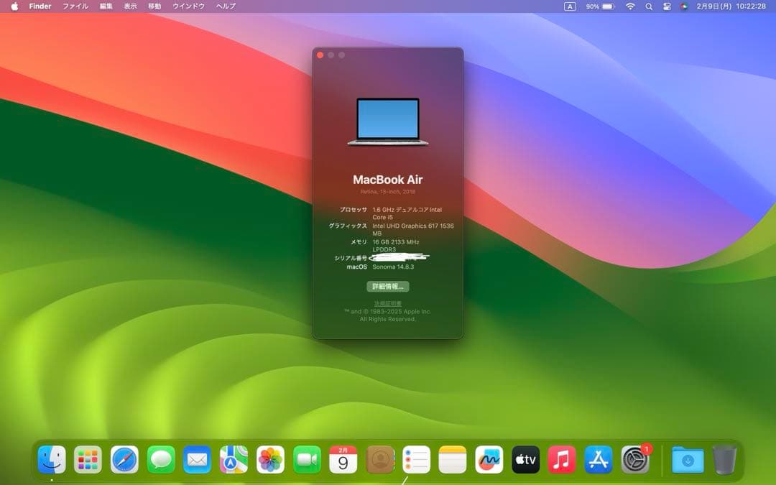The image size is (776, 485).
Task: Start the Apple TV app
Action: tap(526, 458)
